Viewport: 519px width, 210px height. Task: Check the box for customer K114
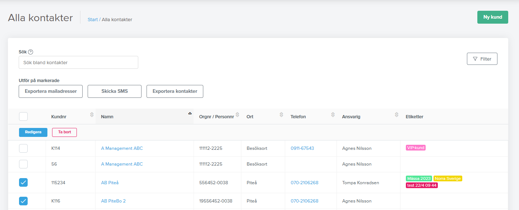coord(23,148)
